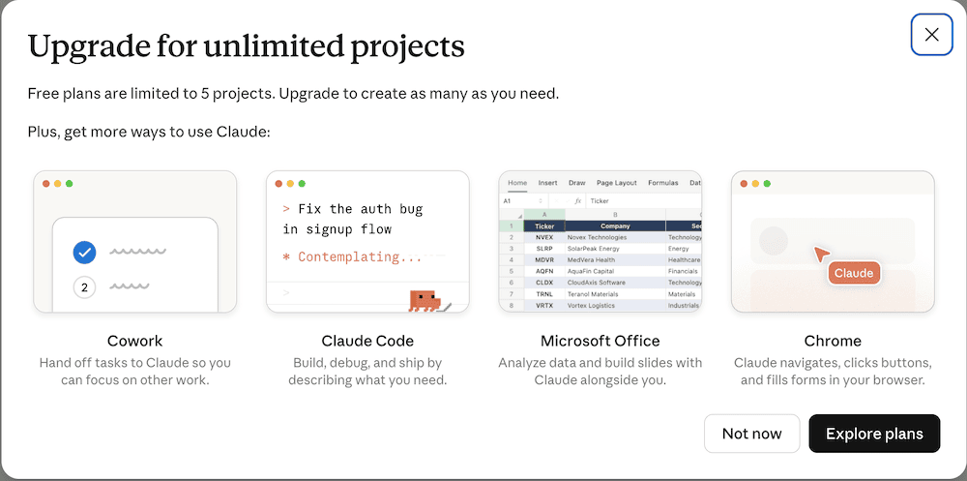
Task: Open the Microsoft Office spreadsheet preview
Action: [601, 241]
